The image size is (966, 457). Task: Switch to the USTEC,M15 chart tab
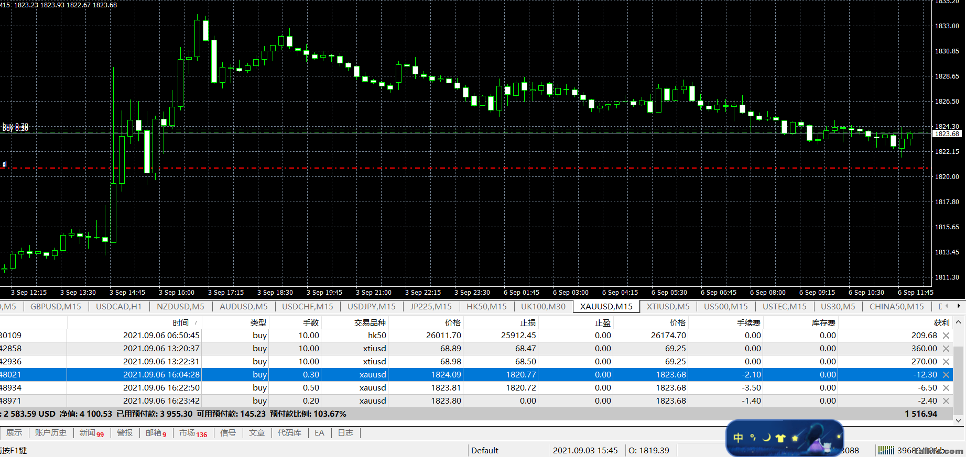(785, 307)
